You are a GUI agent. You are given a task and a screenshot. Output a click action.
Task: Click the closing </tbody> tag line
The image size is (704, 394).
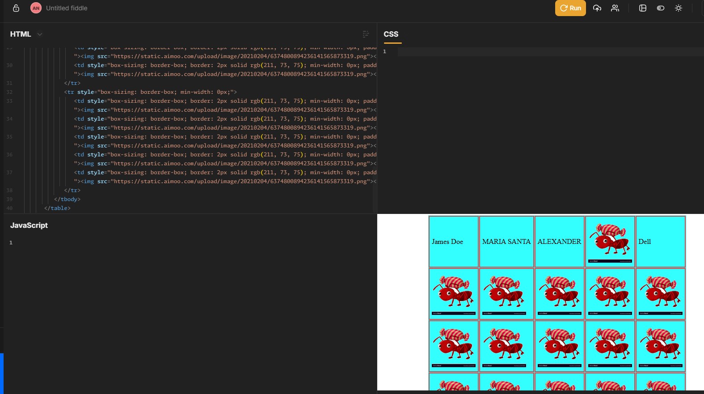tap(67, 199)
